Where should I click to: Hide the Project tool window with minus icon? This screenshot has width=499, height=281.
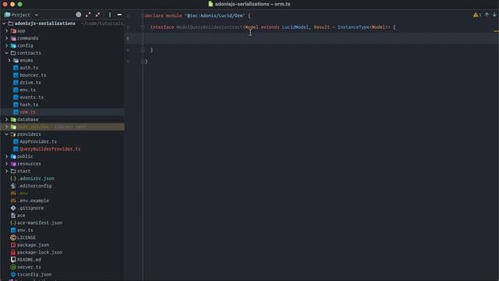[119, 15]
